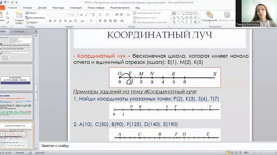Image resolution: width=277 pixels, height=155 pixels.
Task: Switch to Normal view in status bar
Action: [228, 152]
